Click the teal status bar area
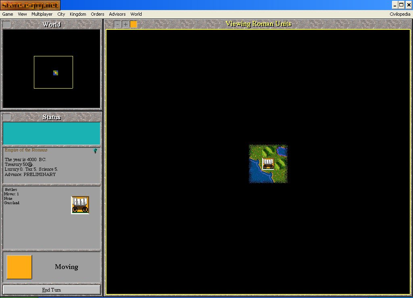The height and width of the screenshot is (298, 413). (52, 133)
